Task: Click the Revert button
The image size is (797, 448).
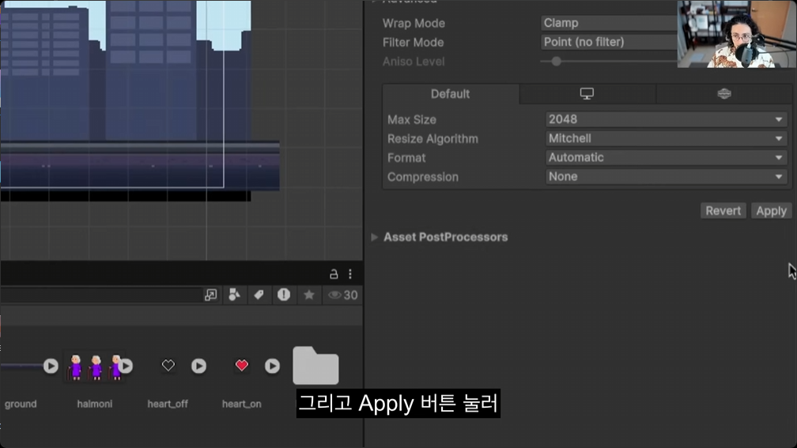Action: click(723, 211)
